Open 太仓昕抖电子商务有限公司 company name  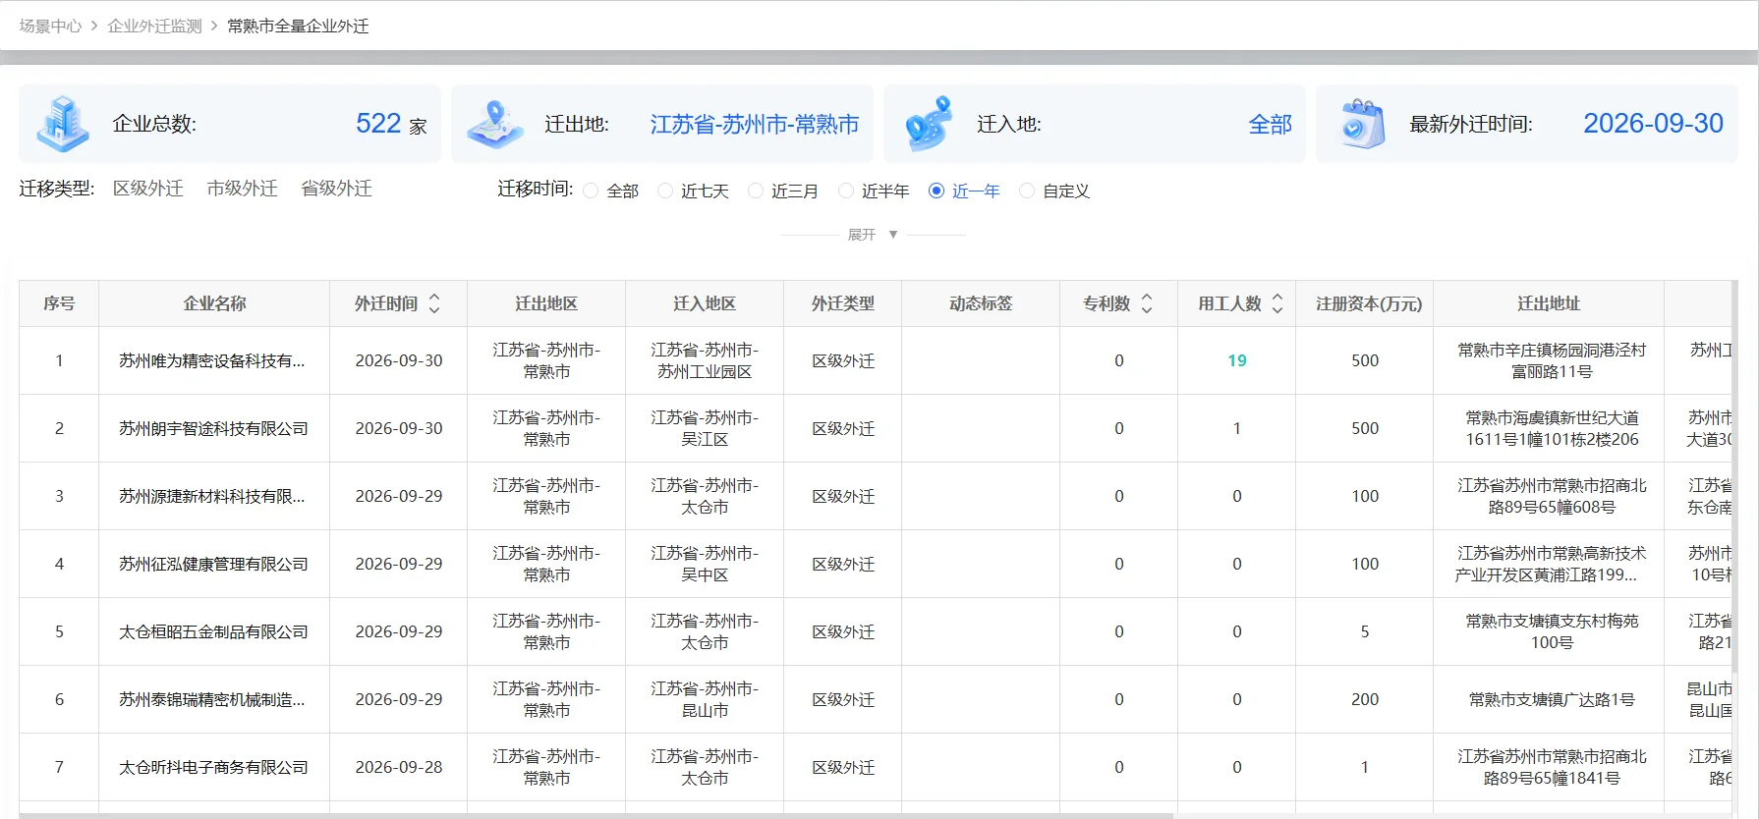click(214, 767)
